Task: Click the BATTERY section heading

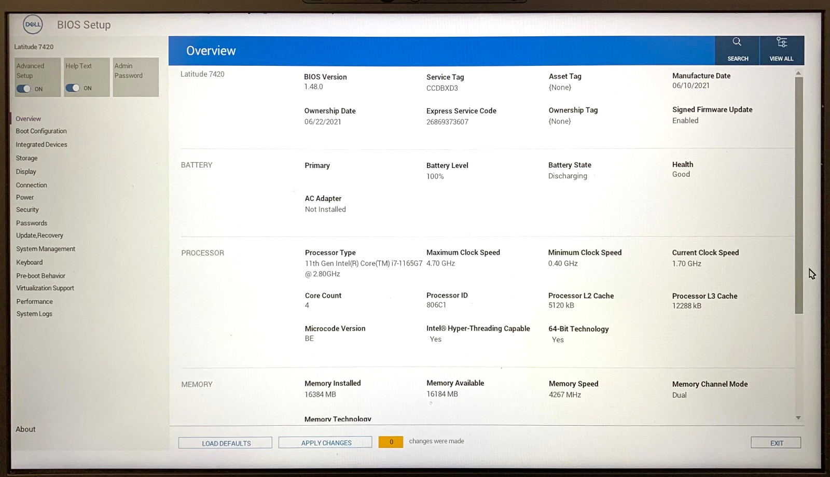Action: click(x=197, y=165)
